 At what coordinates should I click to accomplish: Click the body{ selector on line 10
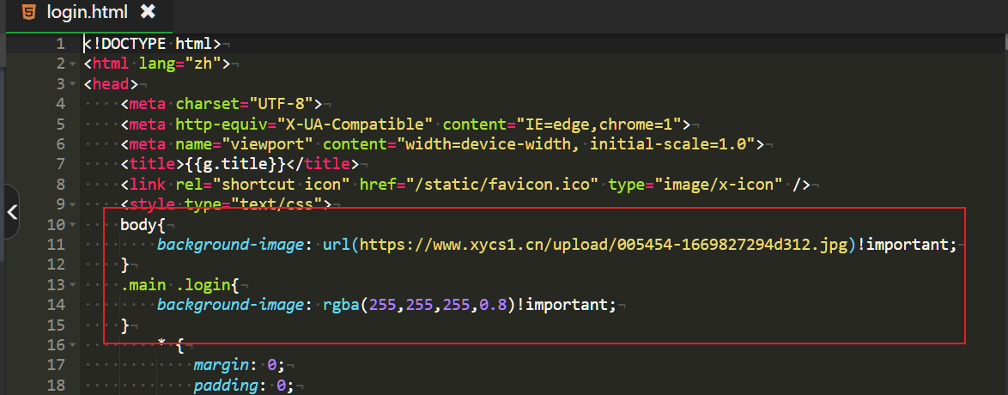(x=143, y=224)
